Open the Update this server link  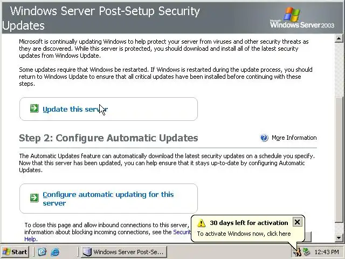[75, 109]
